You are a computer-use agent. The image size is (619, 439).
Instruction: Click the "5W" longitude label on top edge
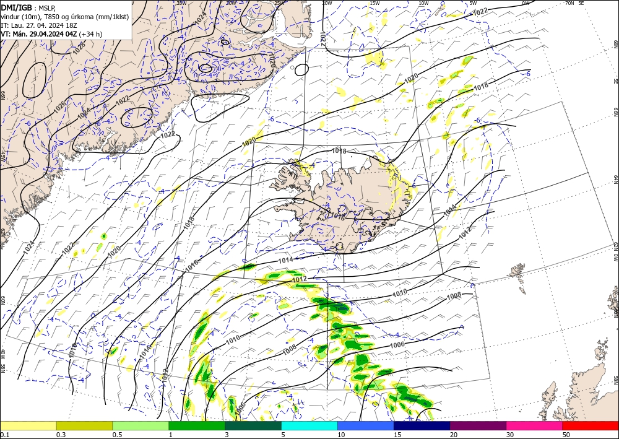473,3
